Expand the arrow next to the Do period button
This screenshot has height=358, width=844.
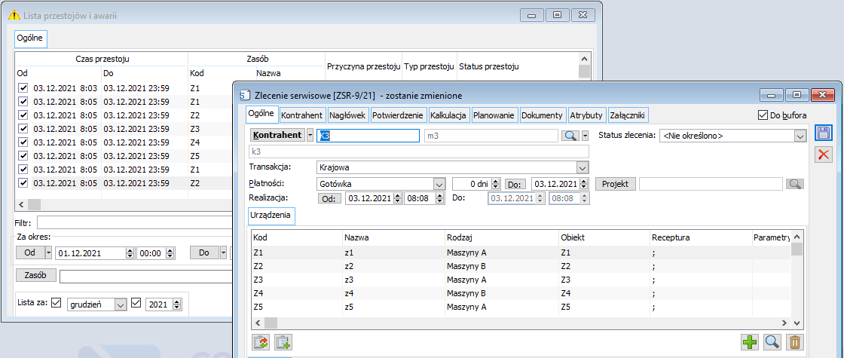(x=223, y=252)
